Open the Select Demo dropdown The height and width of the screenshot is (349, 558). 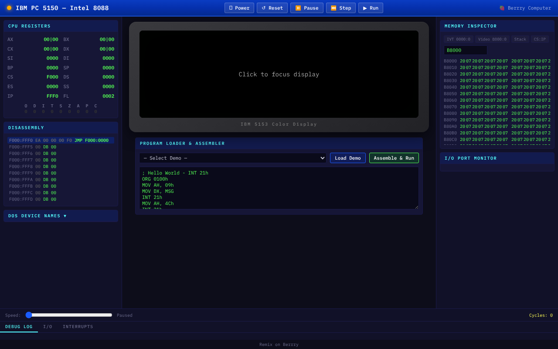coord(233,158)
